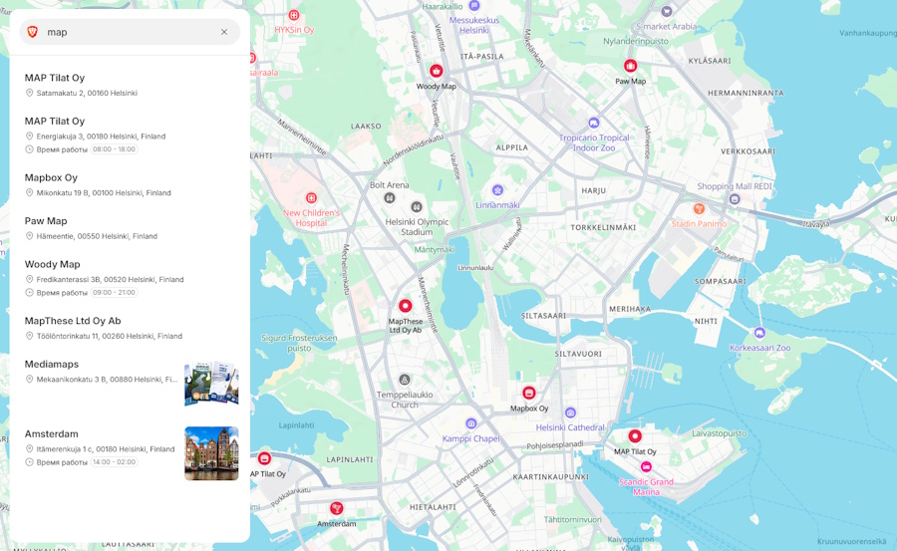Click the New Children's Hospital marker
897x551 pixels.
(311, 198)
